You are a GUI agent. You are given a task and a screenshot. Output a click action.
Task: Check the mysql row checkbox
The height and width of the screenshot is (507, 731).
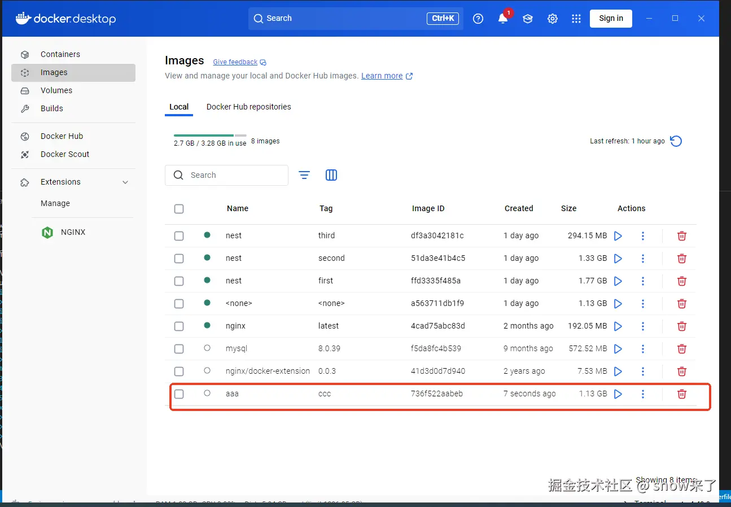[179, 349]
